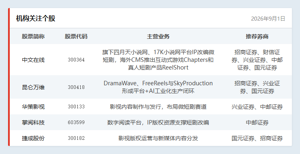Select stock name 掌阅科技
300x154 pixels.
point(33,122)
